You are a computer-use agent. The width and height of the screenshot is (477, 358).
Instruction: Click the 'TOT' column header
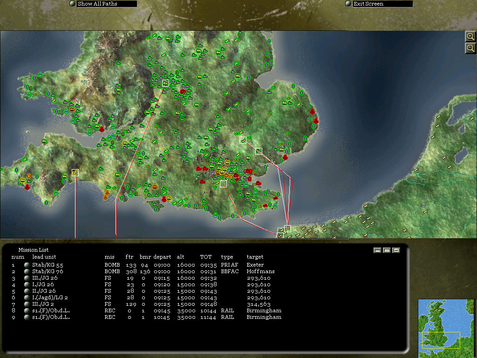coord(205,257)
